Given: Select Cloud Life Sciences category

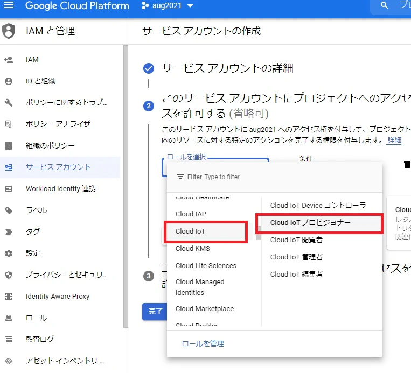Looking at the screenshot, I should [x=206, y=265].
